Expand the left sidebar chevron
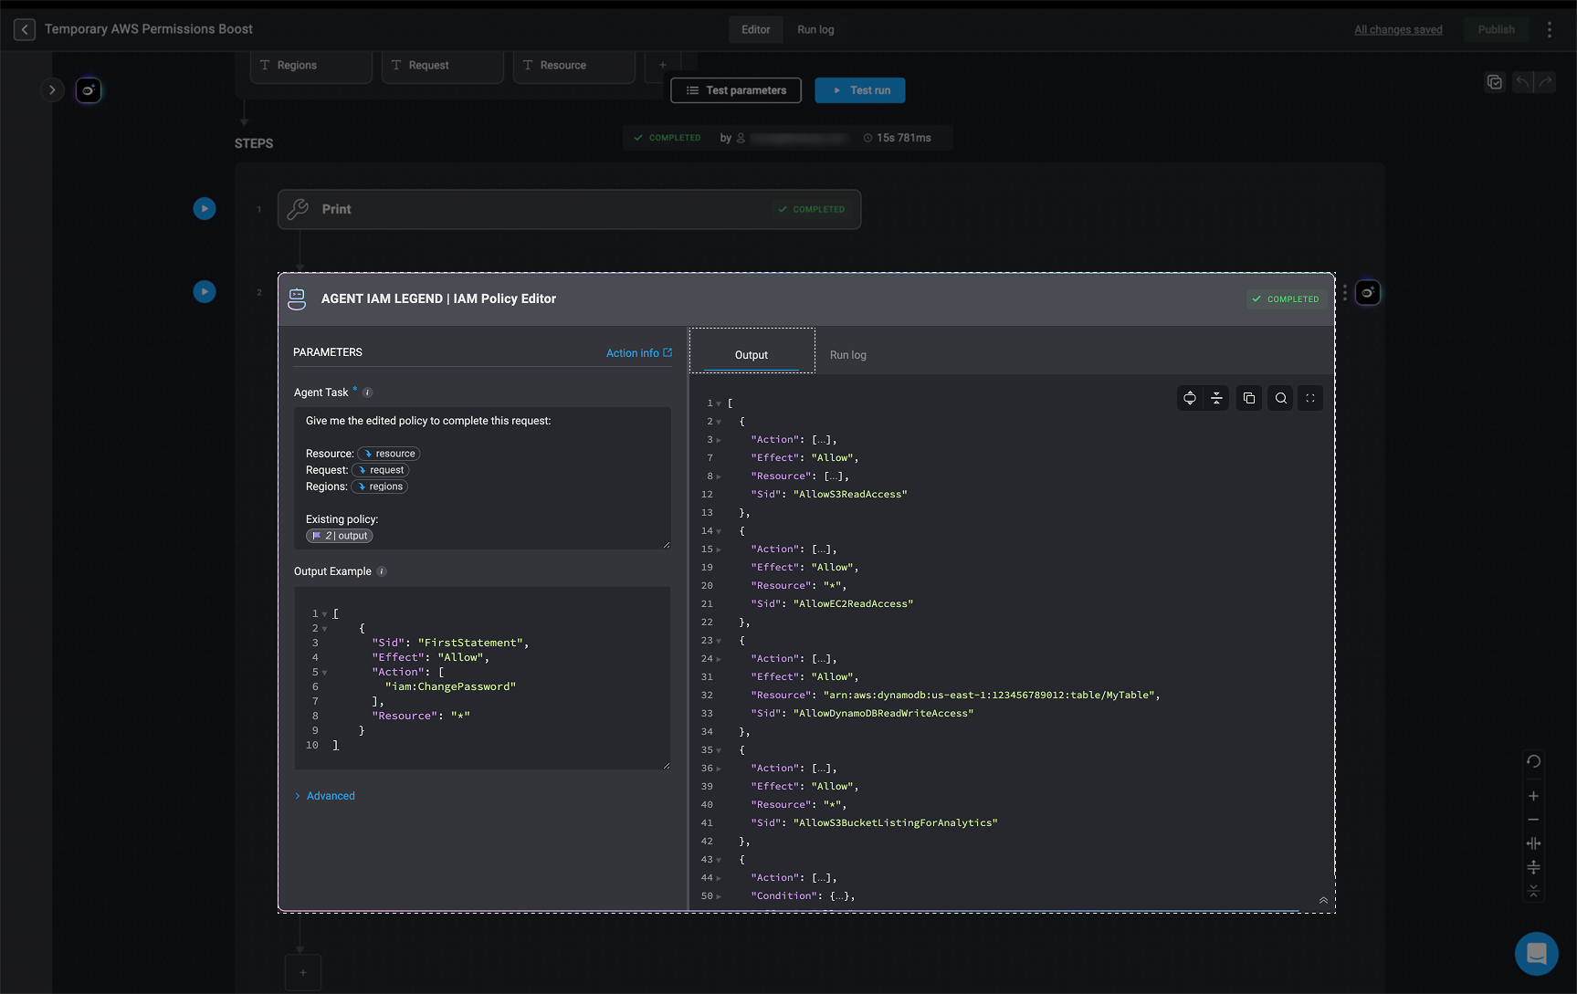The width and height of the screenshot is (1577, 994). click(52, 89)
